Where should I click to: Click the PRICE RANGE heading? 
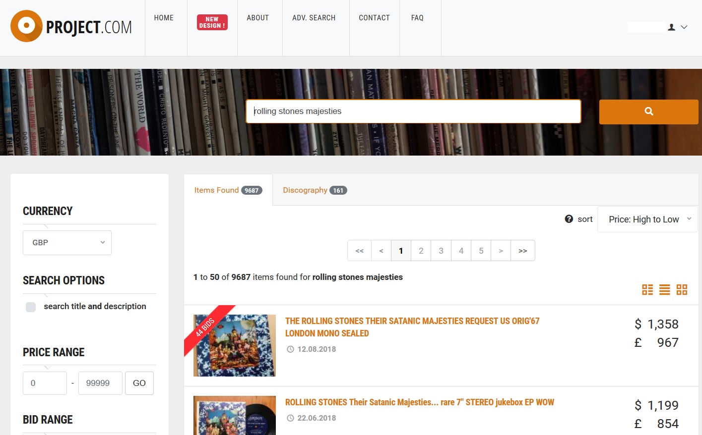[54, 352]
